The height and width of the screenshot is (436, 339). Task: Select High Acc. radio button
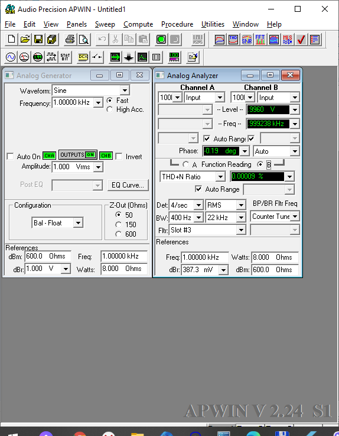pos(110,109)
